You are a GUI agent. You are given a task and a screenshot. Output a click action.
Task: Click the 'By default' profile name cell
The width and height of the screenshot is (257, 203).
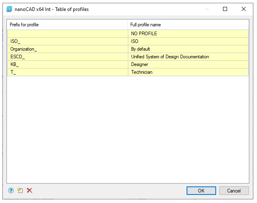click(x=188, y=49)
